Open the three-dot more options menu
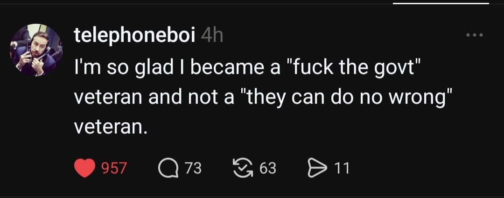The width and height of the screenshot is (504, 198). (474, 35)
